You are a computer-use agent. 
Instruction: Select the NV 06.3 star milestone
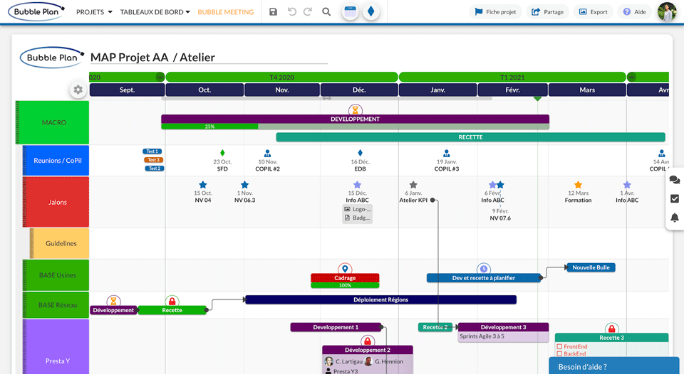[x=244, y=185]
